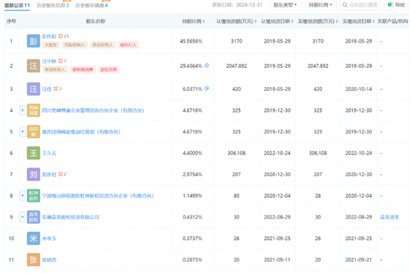Focus the shareholder search input field

(x=360, y=4)
